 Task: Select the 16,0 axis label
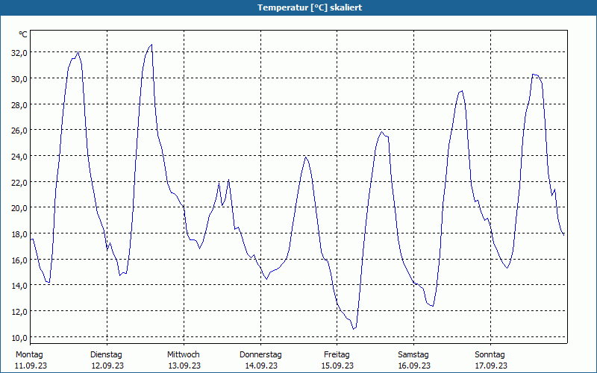tap(19, 260)
